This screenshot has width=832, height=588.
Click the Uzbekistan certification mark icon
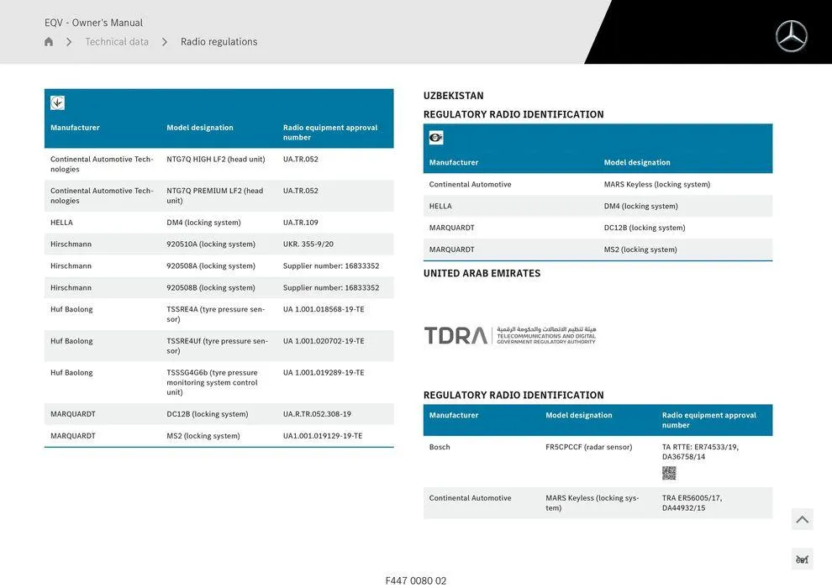click(x=435, y=135)
